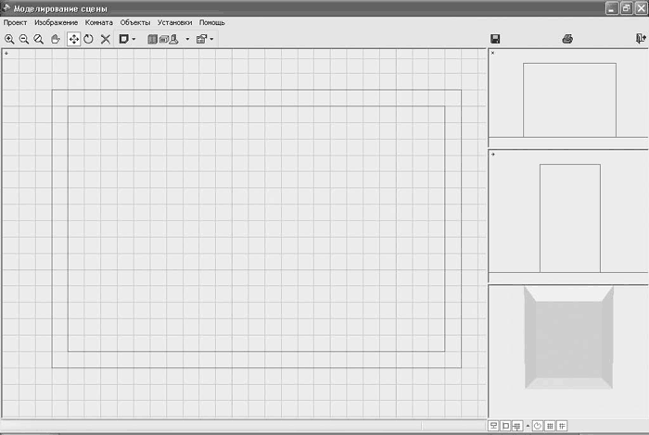Click the zoom out magnifier tool
Viewport: 649px width, 435px height.
(x=24, y=39)
